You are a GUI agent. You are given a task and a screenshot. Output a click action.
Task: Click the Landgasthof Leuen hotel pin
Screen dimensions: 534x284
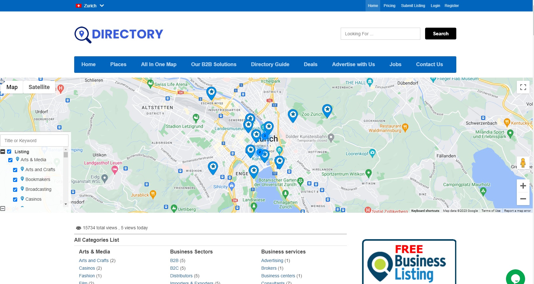[x=115, y=170]
